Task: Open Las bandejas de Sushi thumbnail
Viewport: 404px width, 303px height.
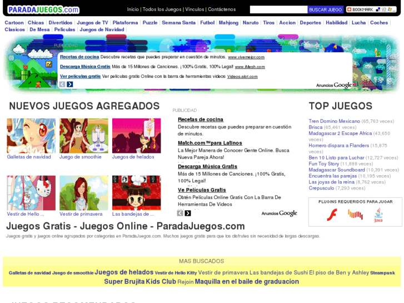Action: [x=136, y=193]
